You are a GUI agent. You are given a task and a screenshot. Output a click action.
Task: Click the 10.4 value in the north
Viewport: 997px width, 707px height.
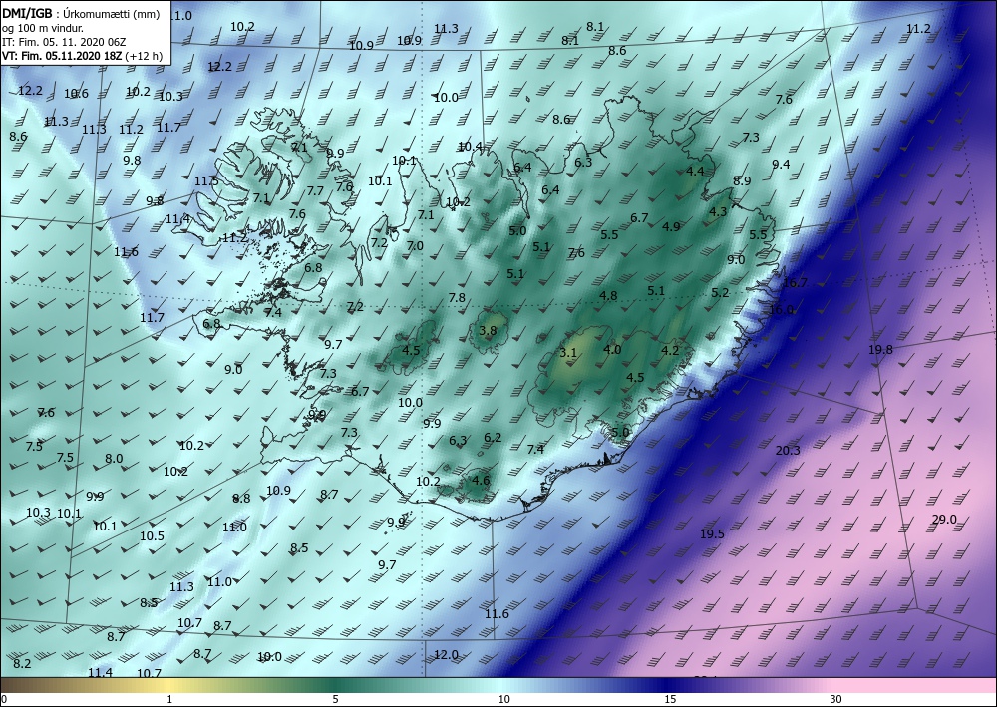[470, 147]
